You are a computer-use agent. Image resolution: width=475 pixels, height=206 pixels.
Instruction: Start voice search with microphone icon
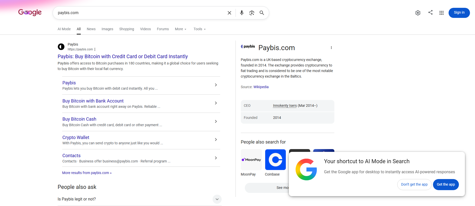pos(242,13)
